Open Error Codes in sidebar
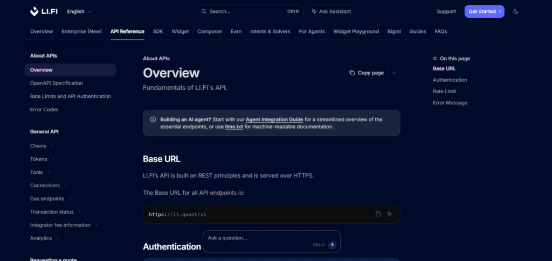Image resolution: width=552 pixels, height=261 pixels. [x=44, y=110]
